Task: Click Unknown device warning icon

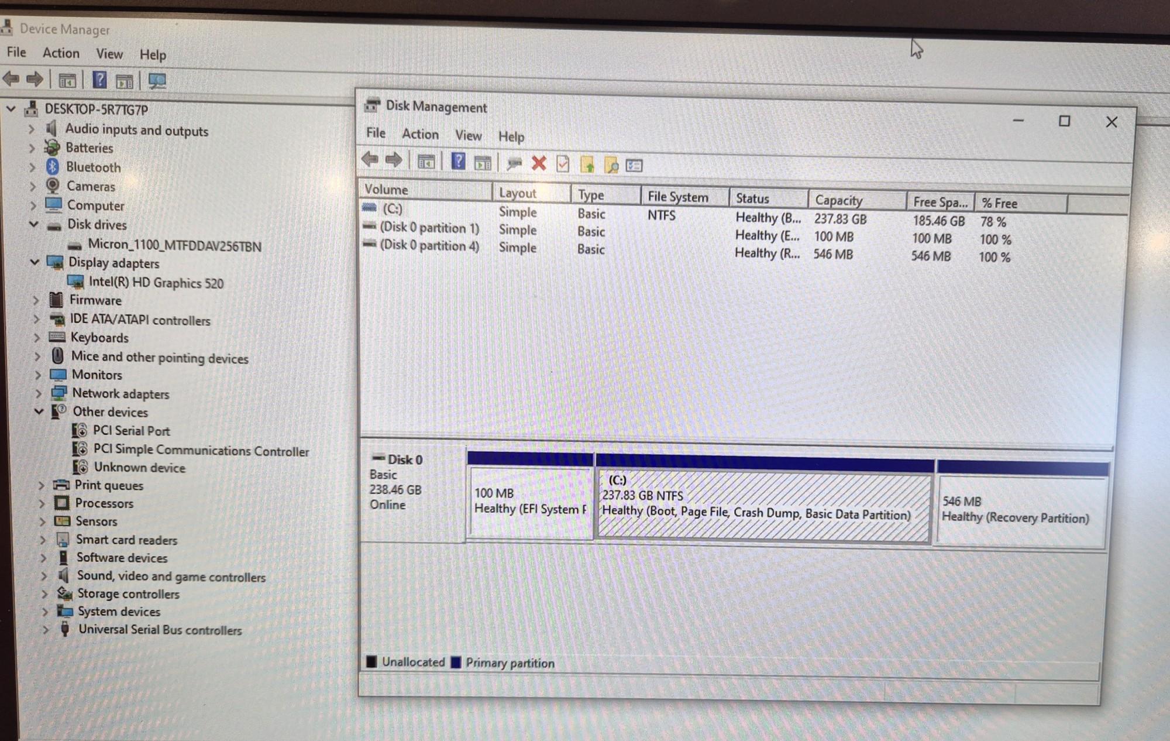Action: [80, 466]
